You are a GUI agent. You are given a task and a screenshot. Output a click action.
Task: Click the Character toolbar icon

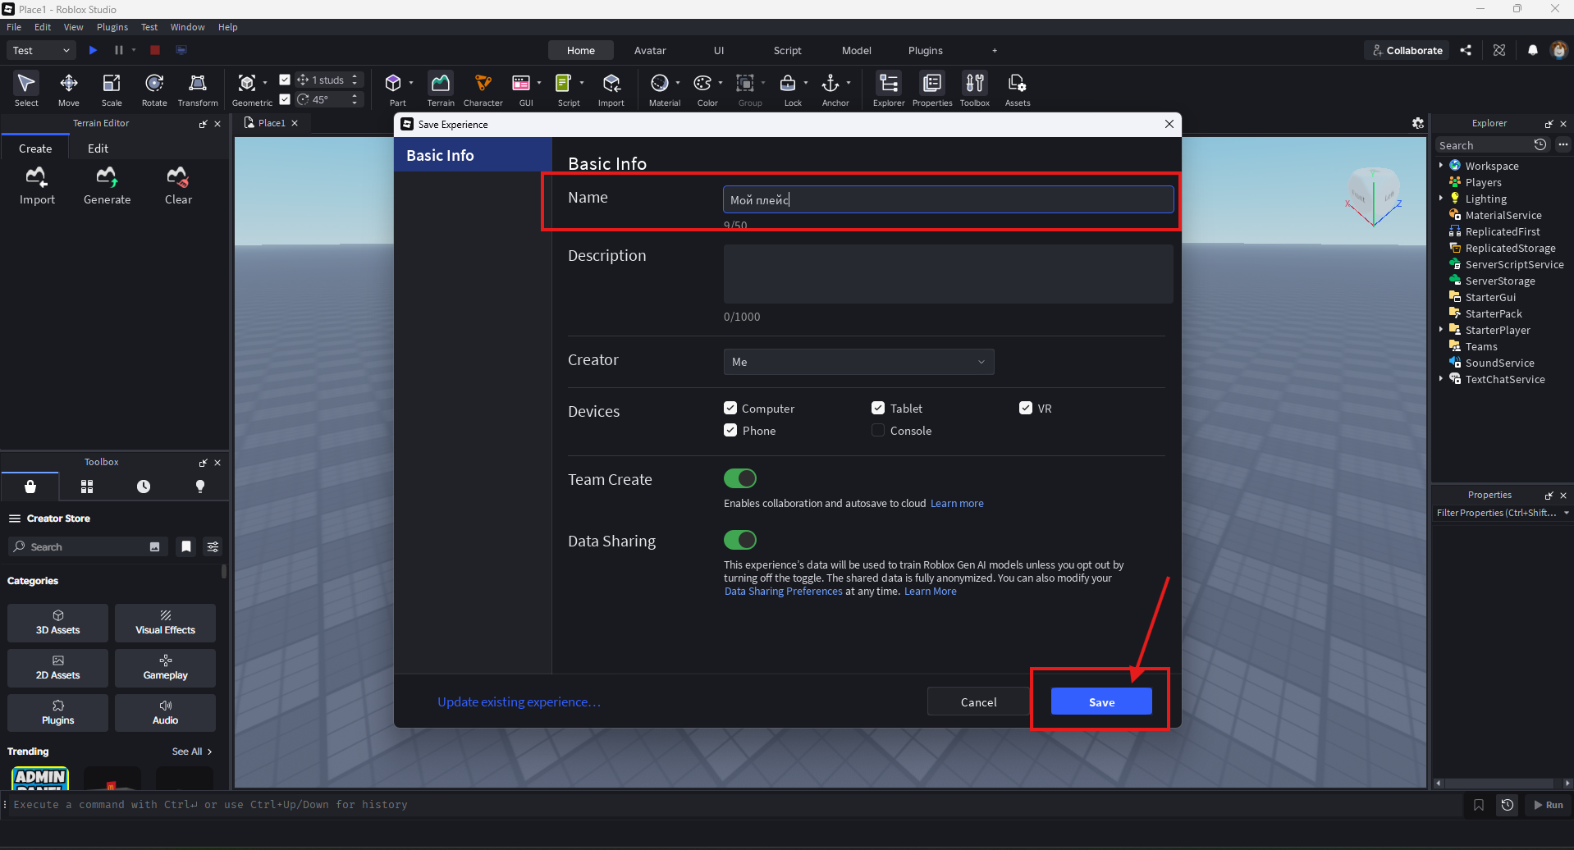click(x=483, y=89)
